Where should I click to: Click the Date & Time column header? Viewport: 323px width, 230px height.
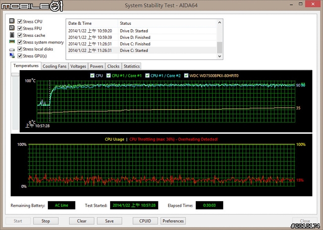coord(92,23)
